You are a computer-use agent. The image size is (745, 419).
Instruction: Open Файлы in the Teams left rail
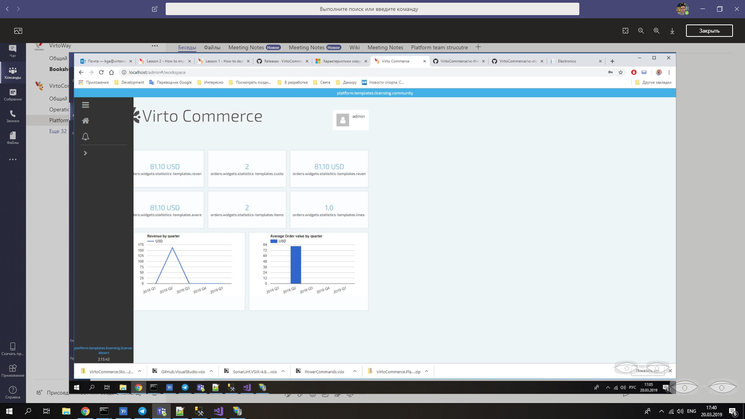click(13, 138)
